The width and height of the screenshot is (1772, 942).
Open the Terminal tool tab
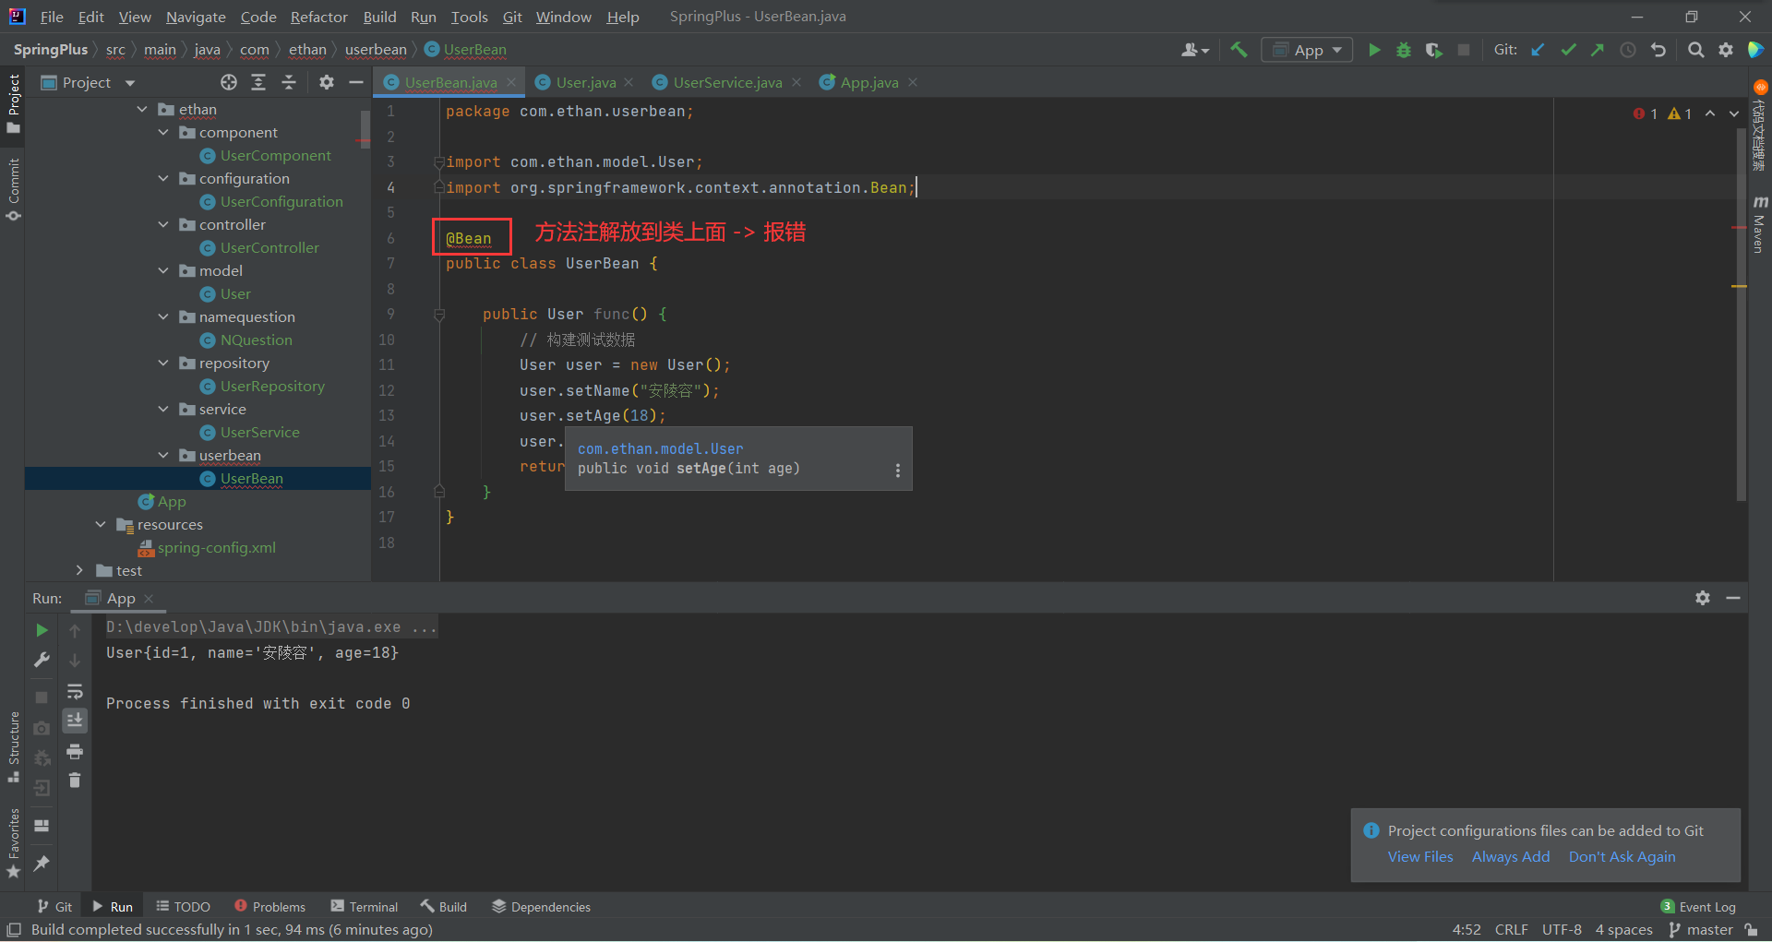(365, 907)
